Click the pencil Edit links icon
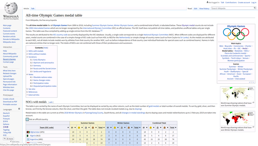The height and width of the screenshot is (146, 258). (11, 141)
